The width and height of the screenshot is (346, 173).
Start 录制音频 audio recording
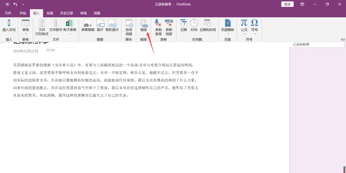[x=158, y=27]
